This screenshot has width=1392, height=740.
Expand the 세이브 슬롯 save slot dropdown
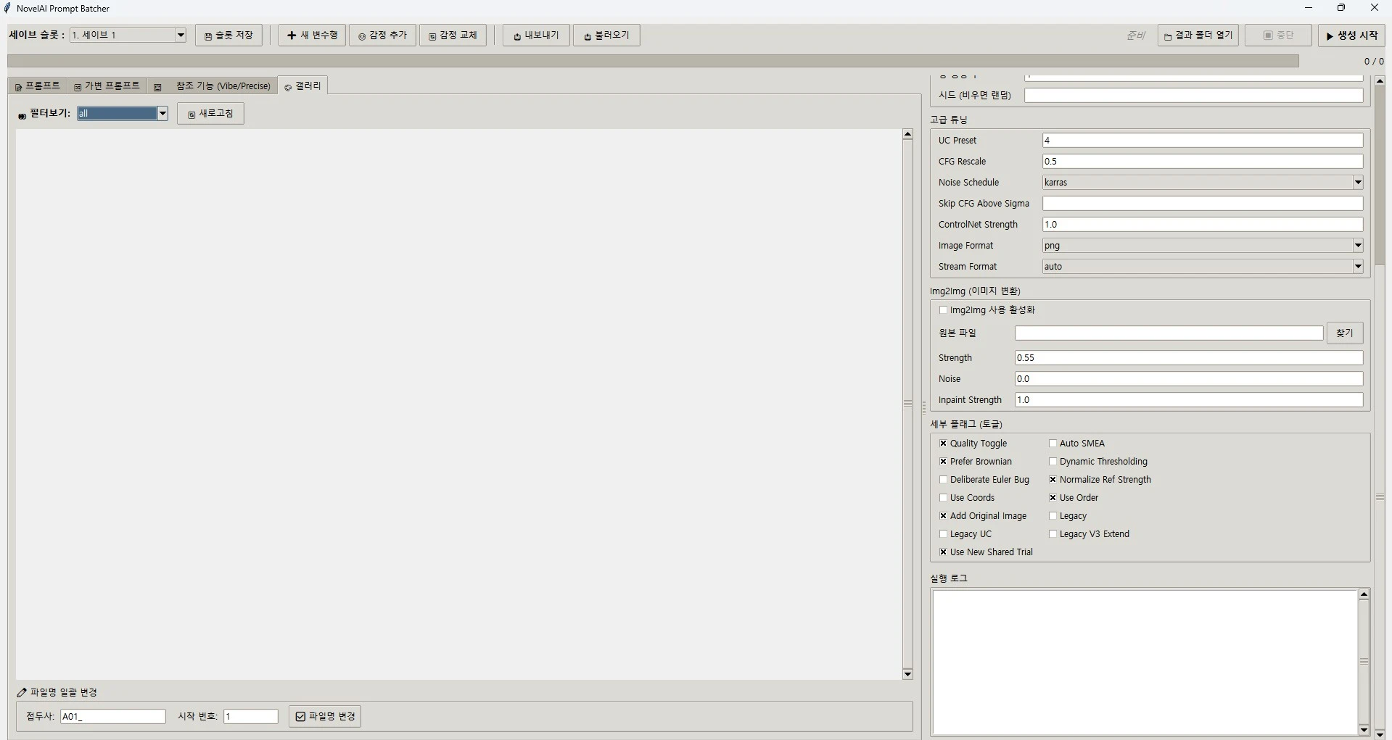point(181,35)
